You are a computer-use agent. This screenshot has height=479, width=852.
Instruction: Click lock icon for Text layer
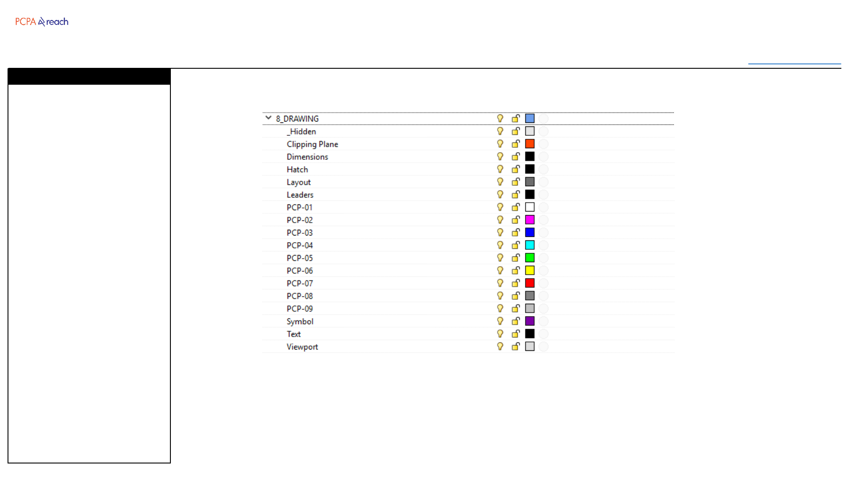[516, 334]
